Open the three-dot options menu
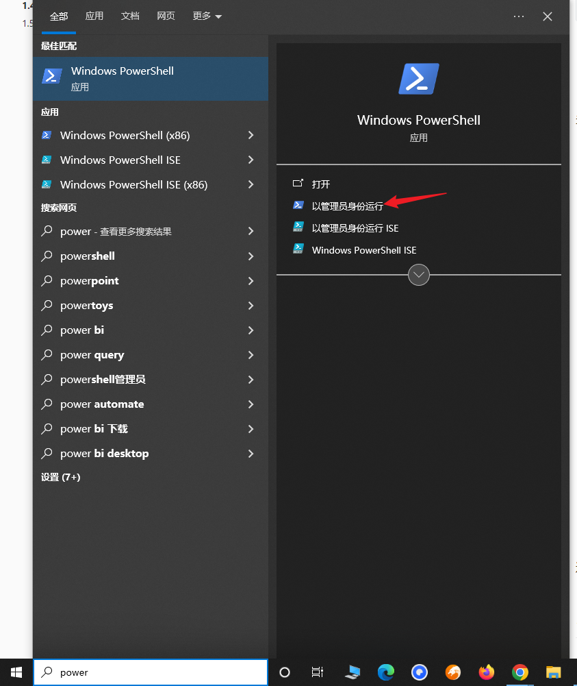The width and height of the screenshot is (577, 686). click(x=518, y=16)
